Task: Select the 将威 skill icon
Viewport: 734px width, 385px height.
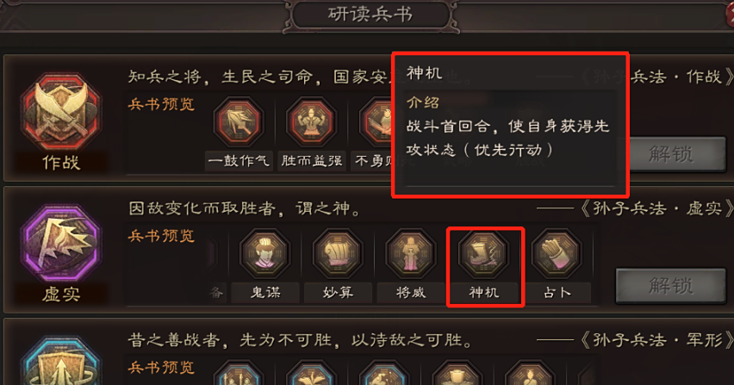Action: tap(411, 253)
